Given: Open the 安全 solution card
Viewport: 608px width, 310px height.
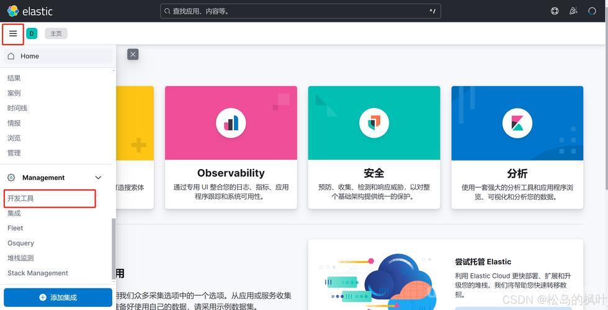Looking at the screenshot, I should pyautogui.click(x=374, y=148).
